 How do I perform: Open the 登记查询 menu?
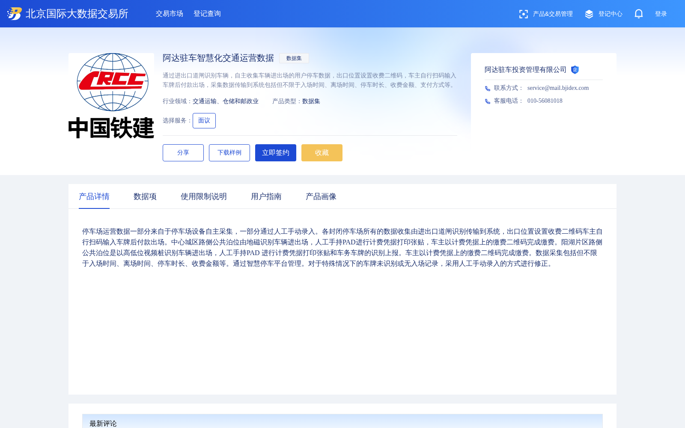click(207, 14)
